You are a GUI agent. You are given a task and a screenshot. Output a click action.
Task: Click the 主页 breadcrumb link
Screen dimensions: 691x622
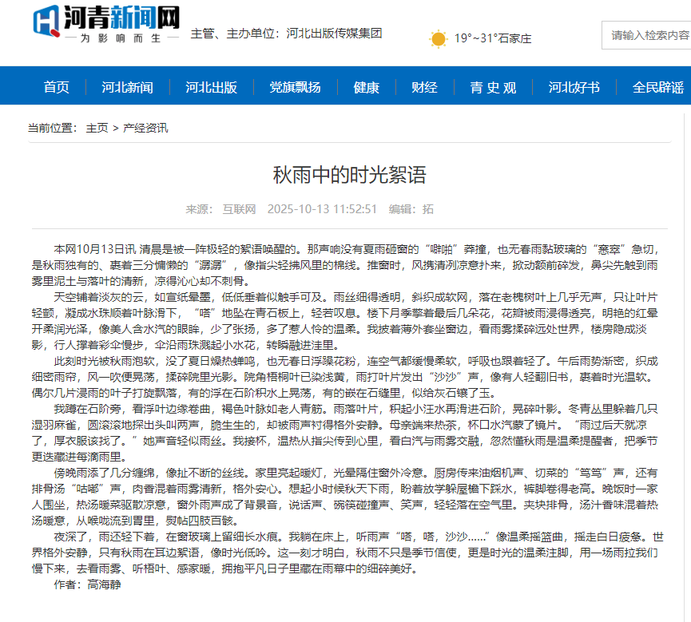tap(97, 126)
